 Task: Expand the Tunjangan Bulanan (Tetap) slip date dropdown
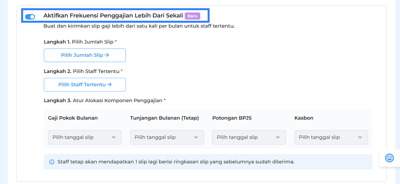click(167, 137)
